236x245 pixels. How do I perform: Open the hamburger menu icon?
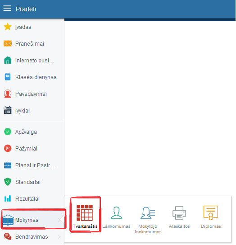7,8
